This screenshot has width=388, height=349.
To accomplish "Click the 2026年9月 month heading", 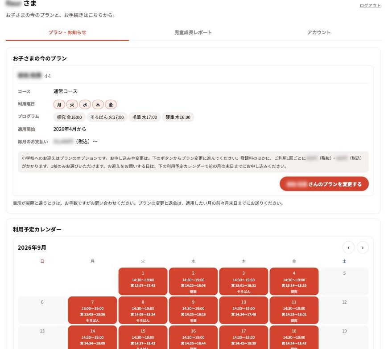I will 32,248.
